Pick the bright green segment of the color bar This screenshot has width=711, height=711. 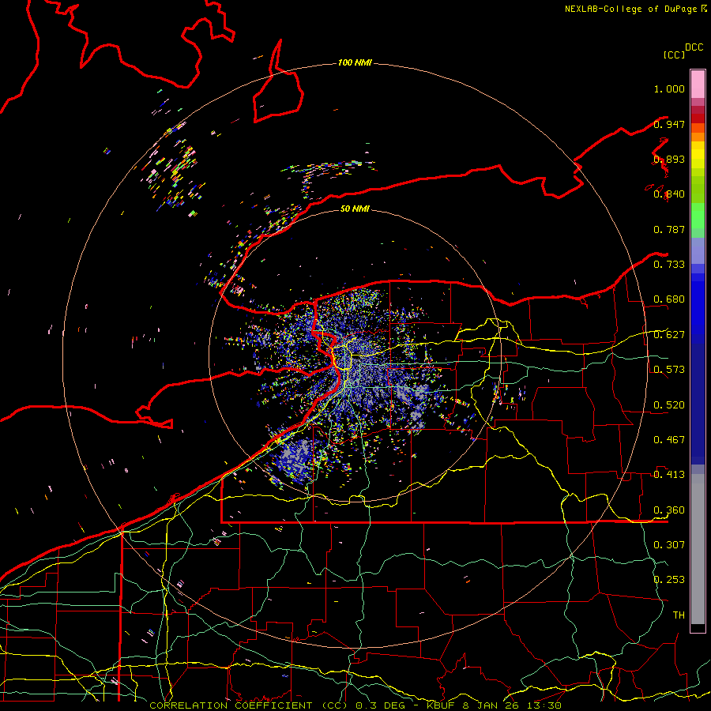(x=698, y=216)
